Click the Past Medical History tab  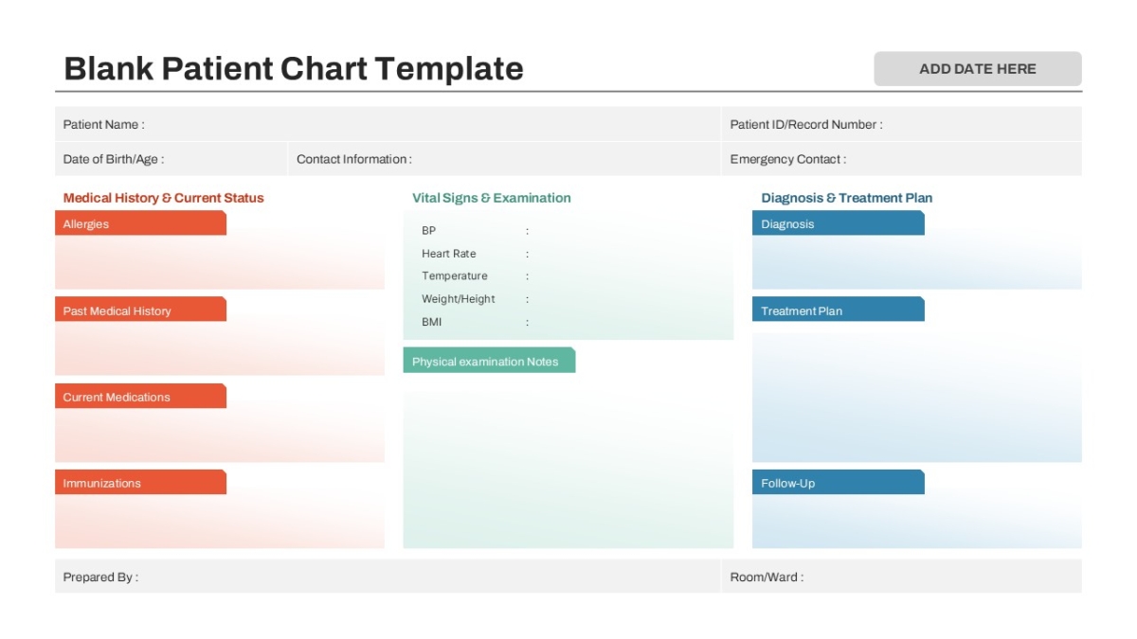pos(140,310)
